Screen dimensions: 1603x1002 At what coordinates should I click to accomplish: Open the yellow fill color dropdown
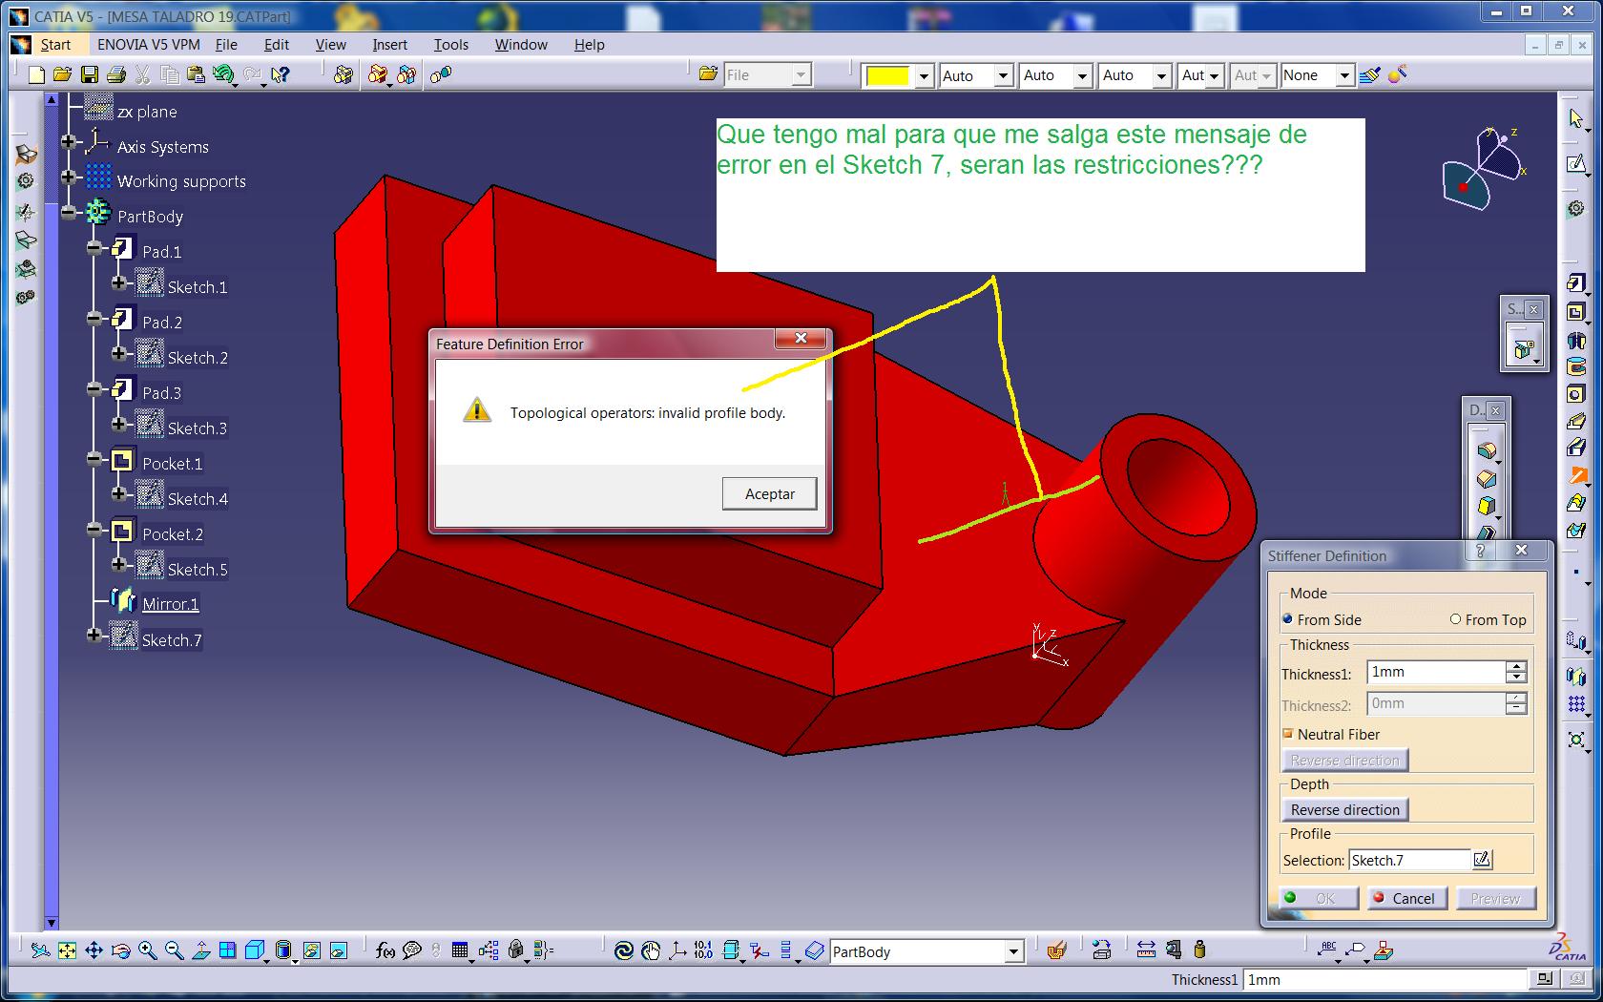(923, 76)
